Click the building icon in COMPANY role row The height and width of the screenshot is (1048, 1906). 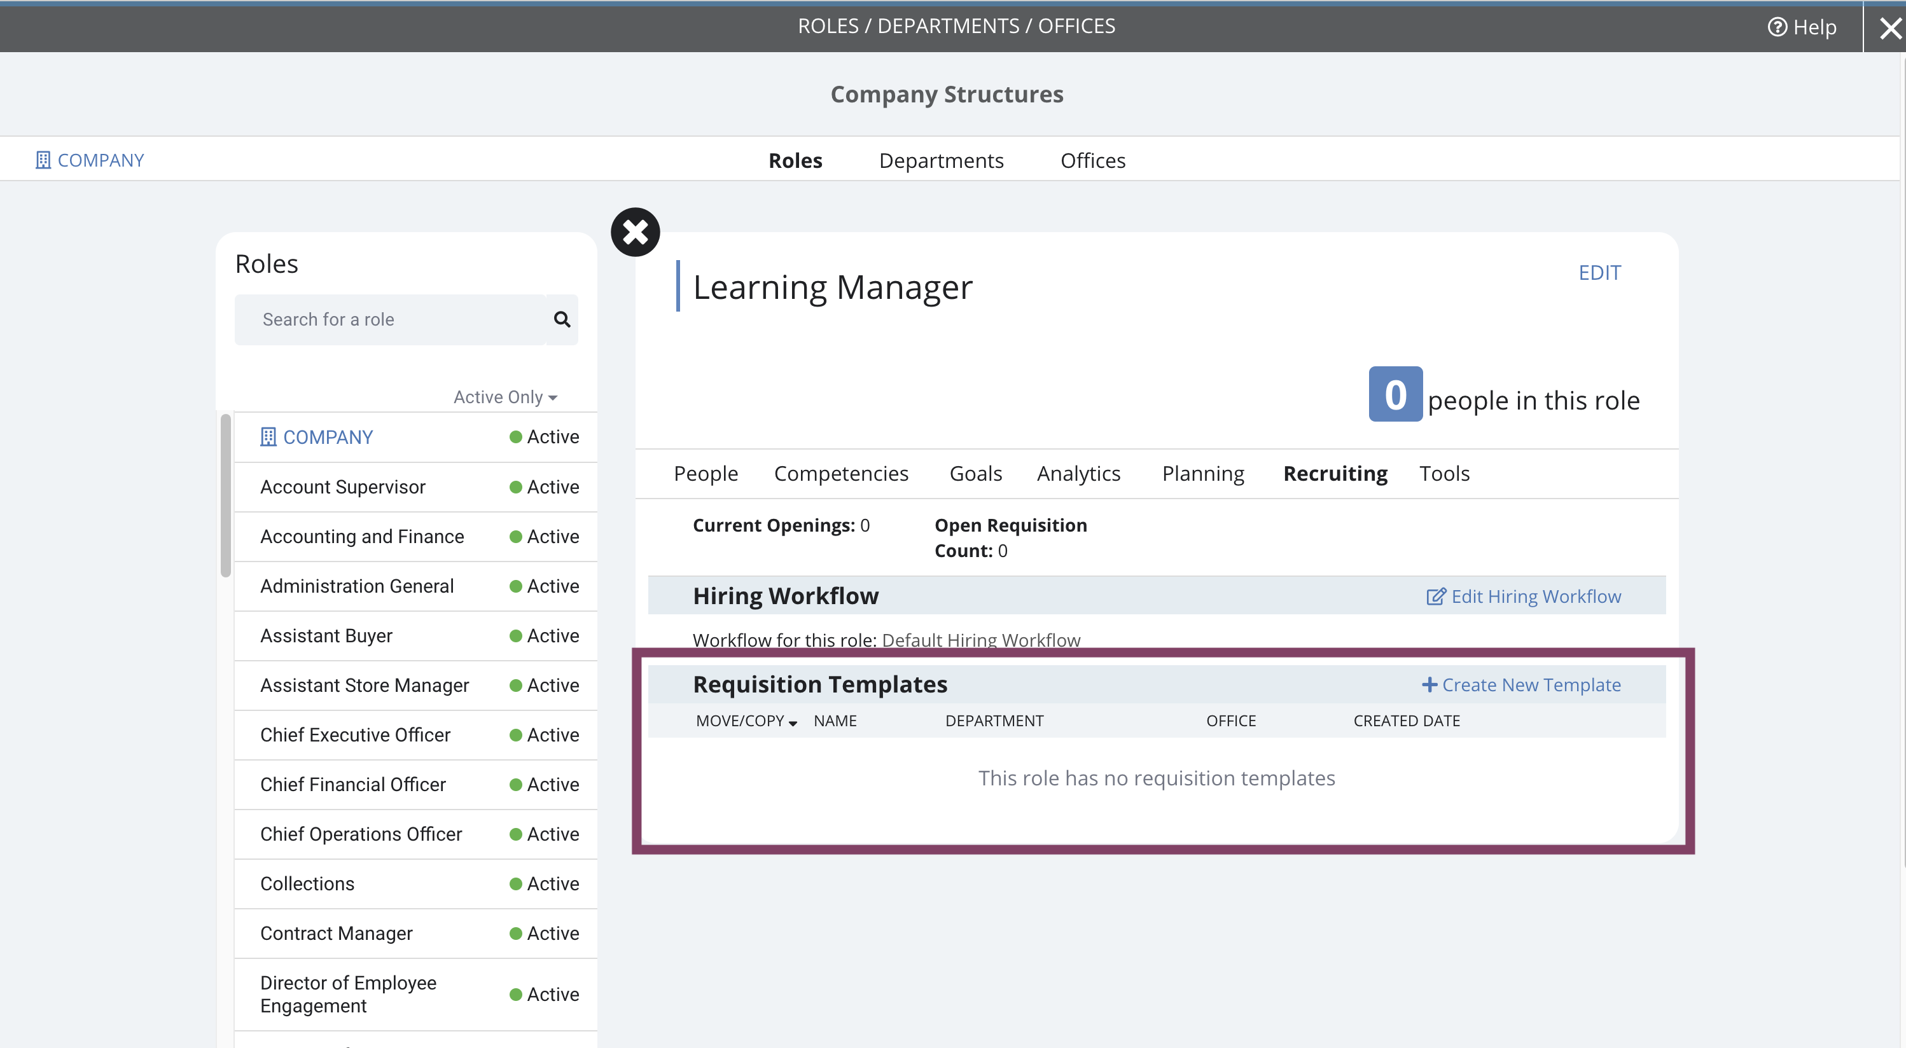tap(268, 437)
